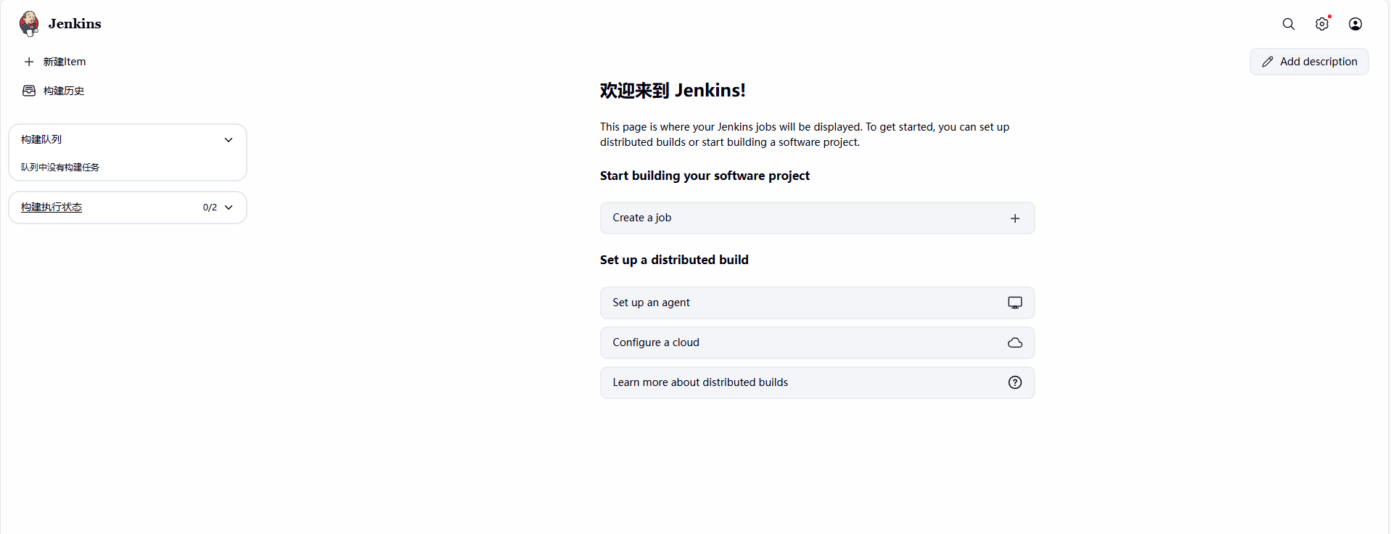
Task: Click the 构建历史 inbox icon
Action: 29,91
